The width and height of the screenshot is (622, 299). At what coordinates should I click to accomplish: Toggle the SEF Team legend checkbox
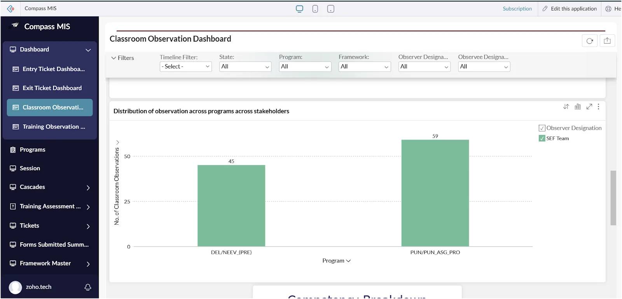[x=542, y=138]
